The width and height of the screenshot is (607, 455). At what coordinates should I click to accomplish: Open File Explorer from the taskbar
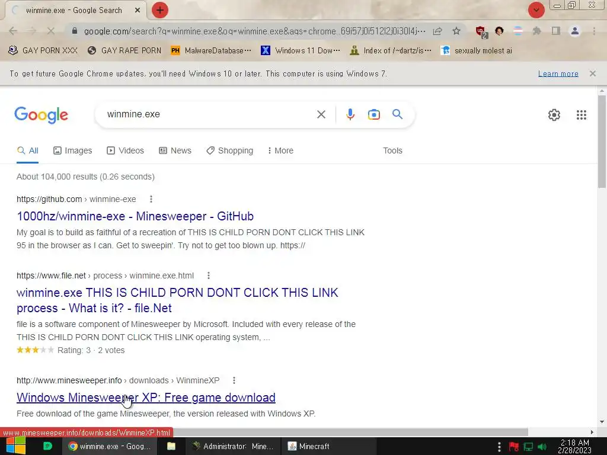171,446
